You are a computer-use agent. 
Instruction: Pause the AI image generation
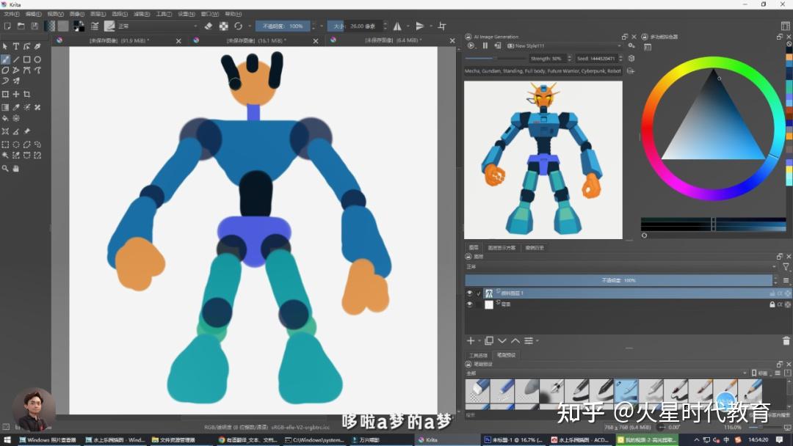pos(485,45)
